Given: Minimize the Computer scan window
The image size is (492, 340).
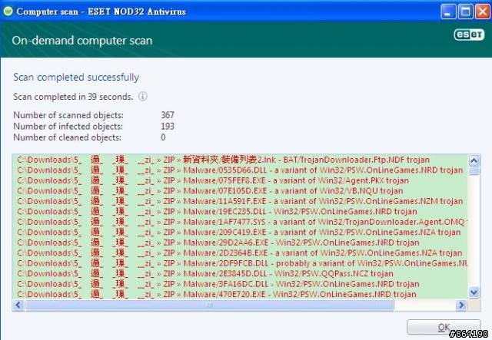Looking at the screenshot, I should click(x=448, y=12).
